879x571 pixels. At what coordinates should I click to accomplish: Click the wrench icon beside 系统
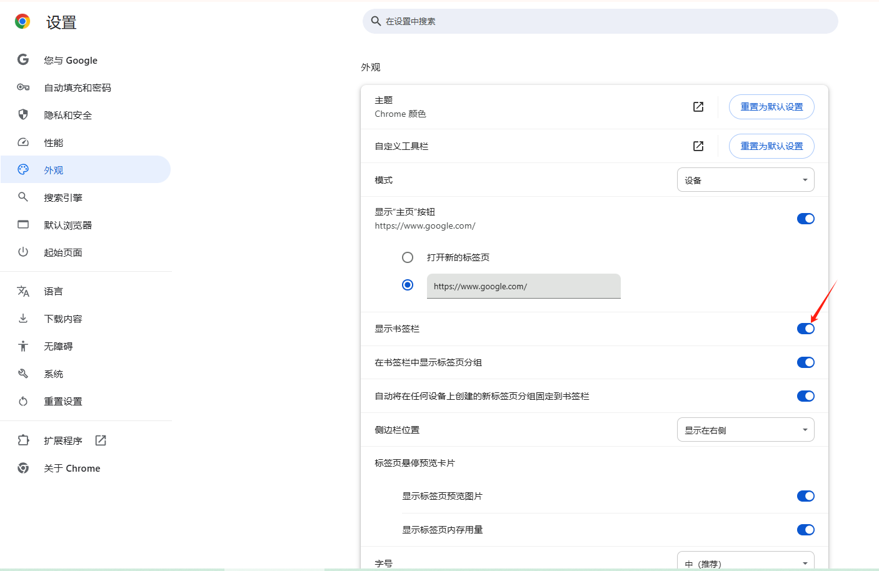click(x=23, y=374)
